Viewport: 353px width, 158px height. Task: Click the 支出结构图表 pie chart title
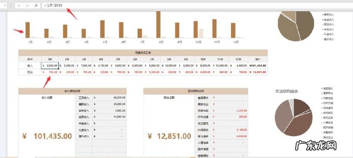[x=287, y=91]
